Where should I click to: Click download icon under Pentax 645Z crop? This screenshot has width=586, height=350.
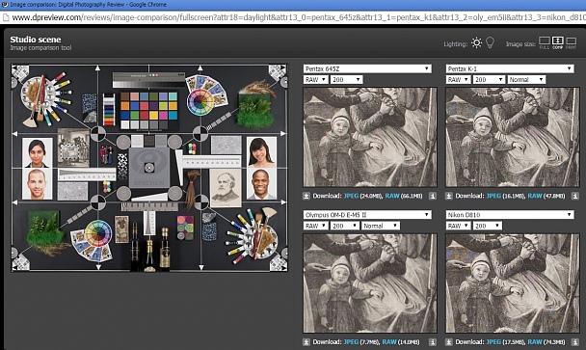coord(306,196)
